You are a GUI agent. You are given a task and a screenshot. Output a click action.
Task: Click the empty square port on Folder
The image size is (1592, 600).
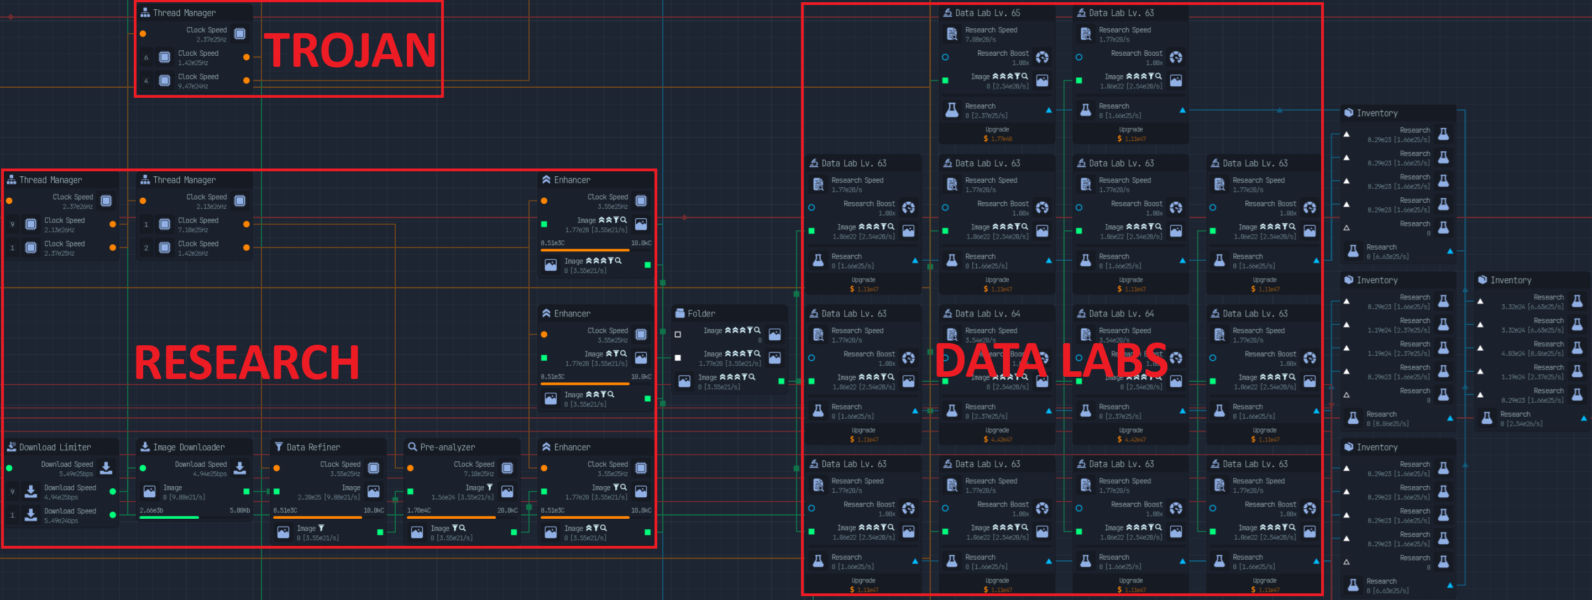pos(678,334)
